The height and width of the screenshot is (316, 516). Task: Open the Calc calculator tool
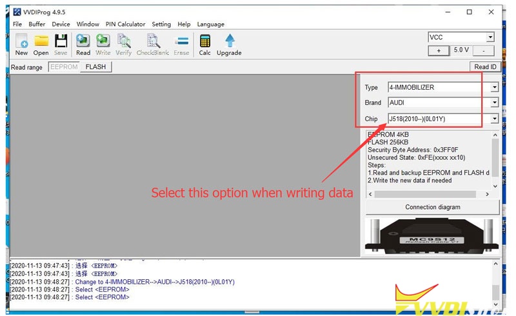click(x=204, y=44)
